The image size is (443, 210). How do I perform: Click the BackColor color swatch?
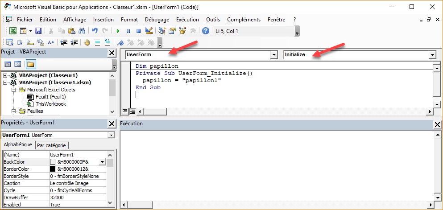tap(53, 162)
